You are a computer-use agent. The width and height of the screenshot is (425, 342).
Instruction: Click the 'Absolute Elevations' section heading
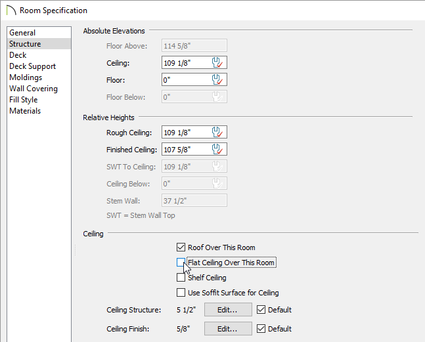tap(114, 31)
